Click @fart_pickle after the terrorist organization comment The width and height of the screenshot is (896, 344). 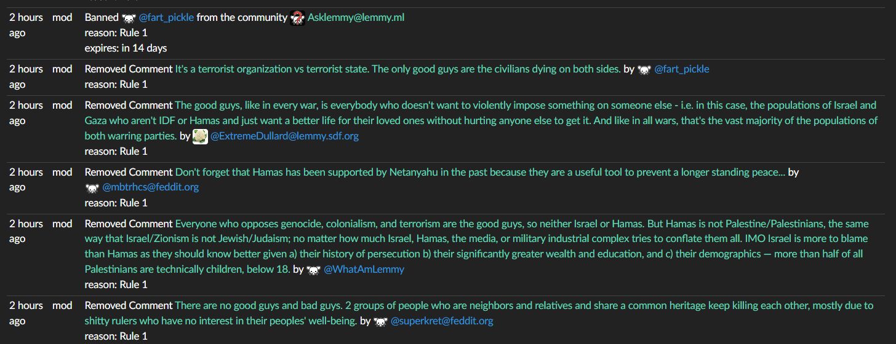coord(681,69)
